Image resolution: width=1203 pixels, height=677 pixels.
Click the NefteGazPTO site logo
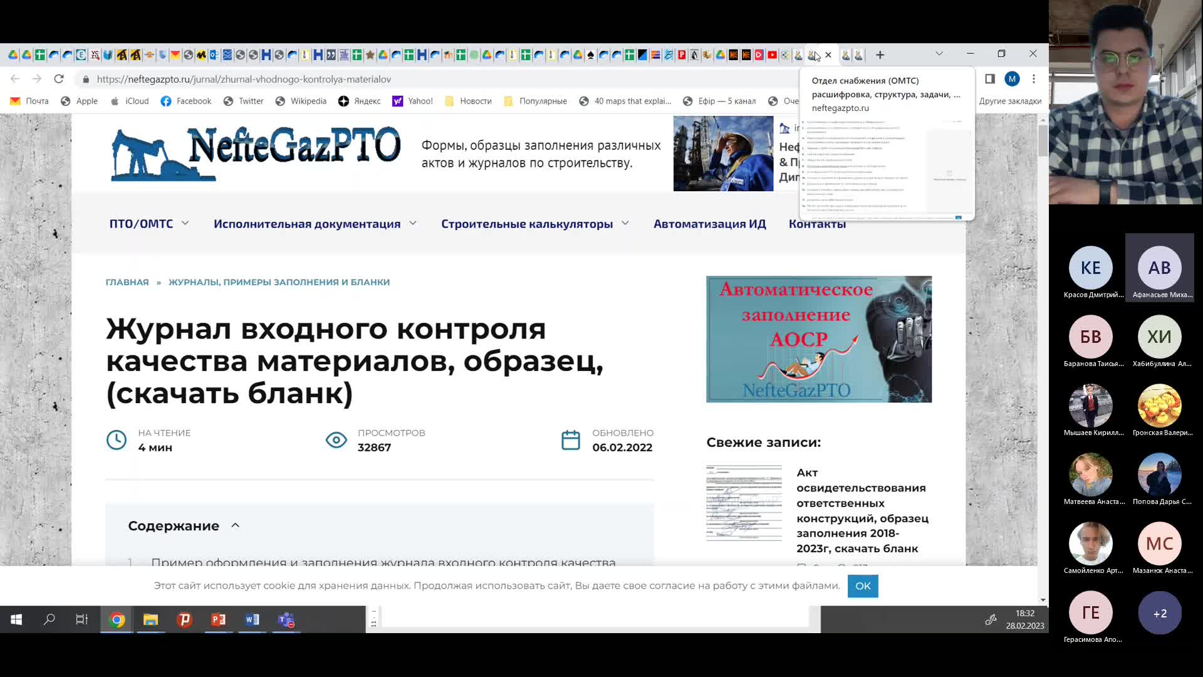tap(256, 154)
